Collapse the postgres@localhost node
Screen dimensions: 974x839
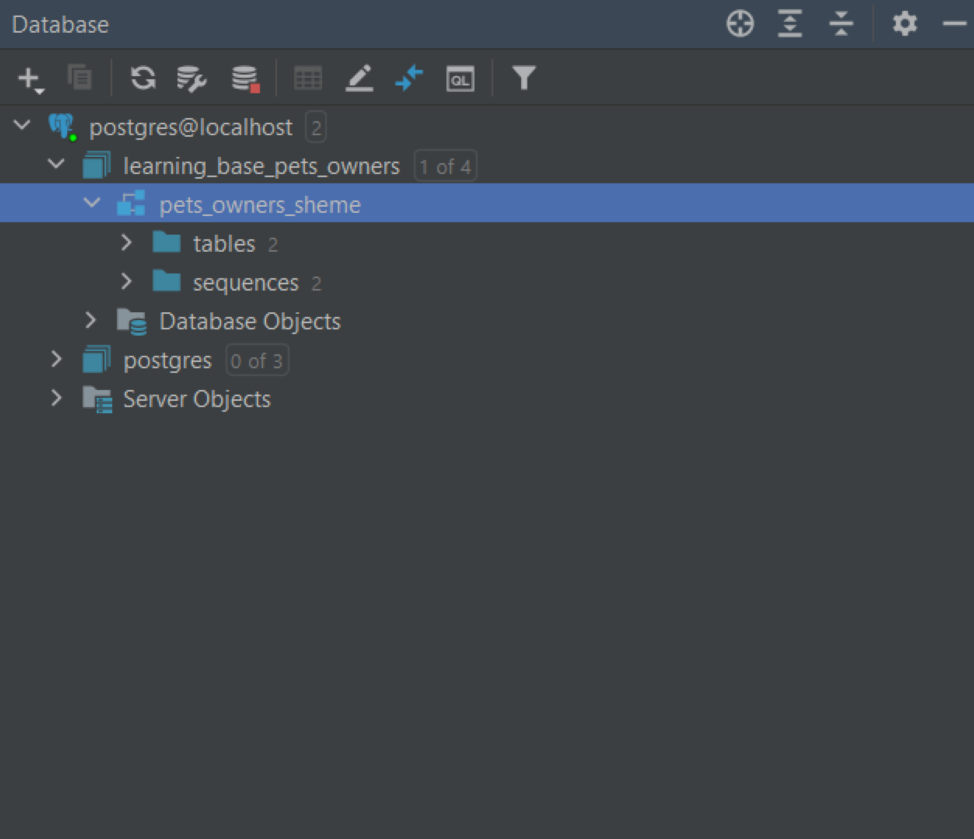[x=22, y=125]
